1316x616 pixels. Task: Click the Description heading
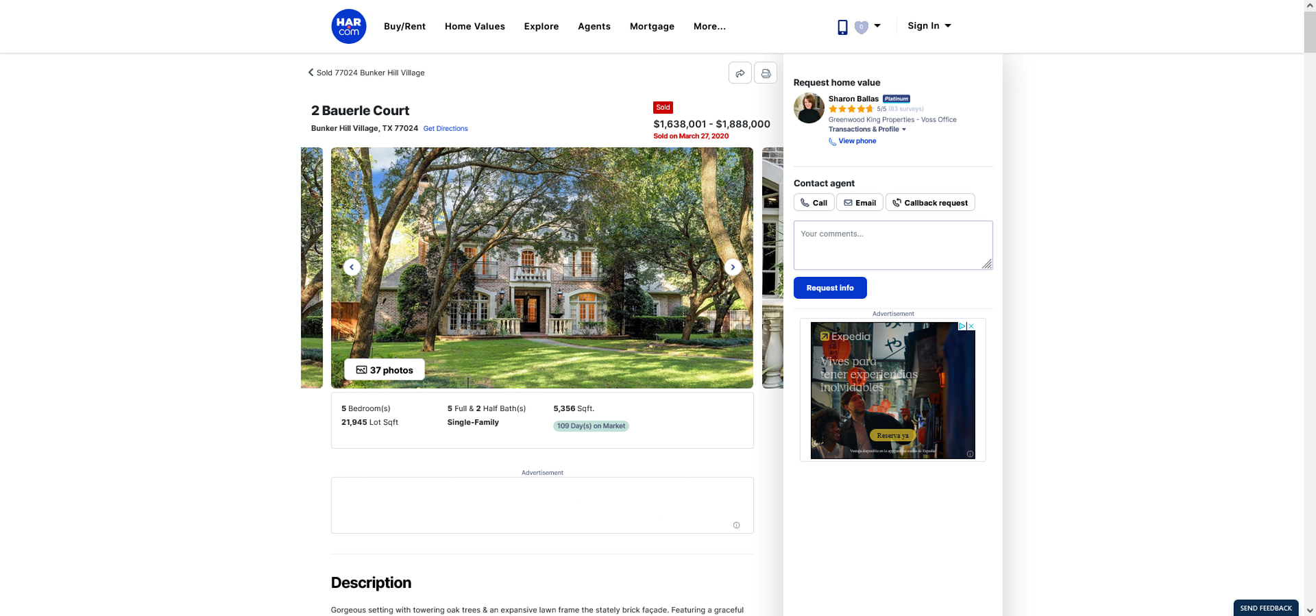[371, 583]
